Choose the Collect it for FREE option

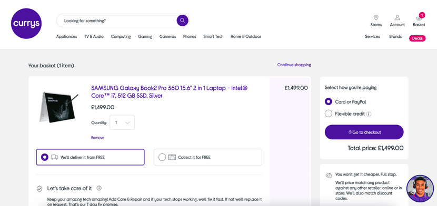pos(207,157)
